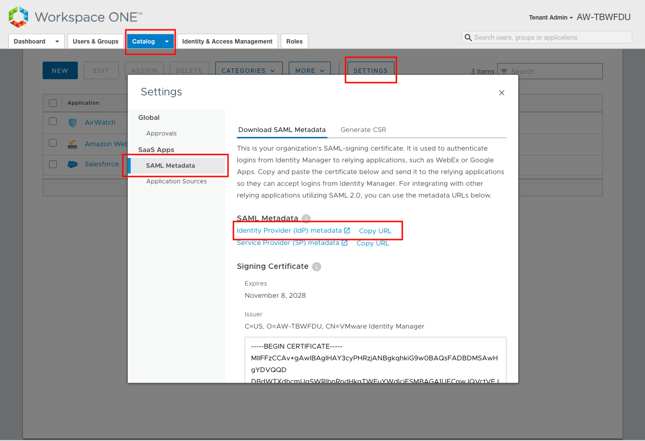
Task: Click the users, groups or applications search field
Action: pos(547,38)
